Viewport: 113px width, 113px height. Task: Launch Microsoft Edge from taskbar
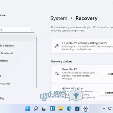coord(69,109)
